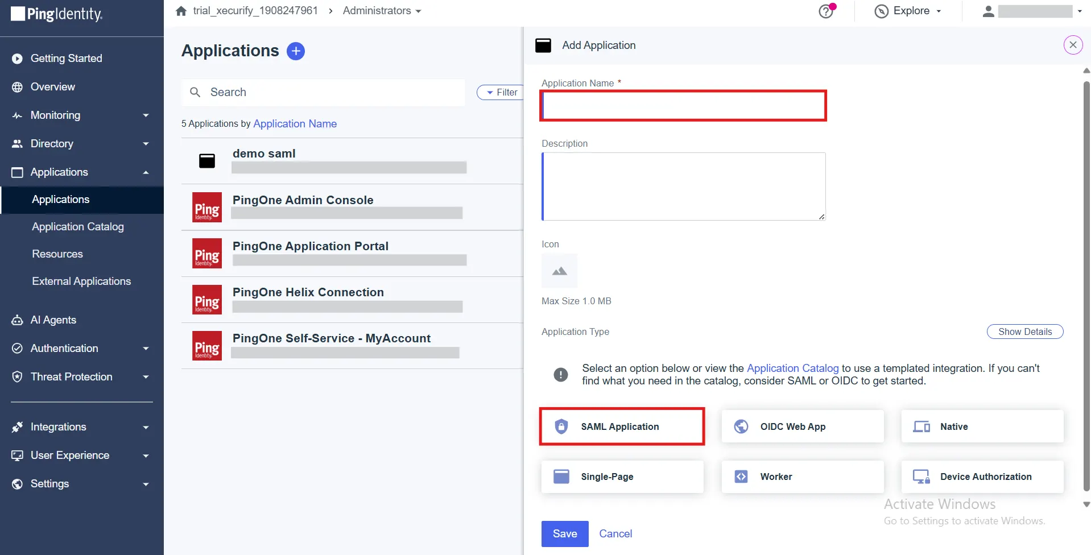The image size is (1091, 555).
Task: Click the Description text area
Action: 683,187
